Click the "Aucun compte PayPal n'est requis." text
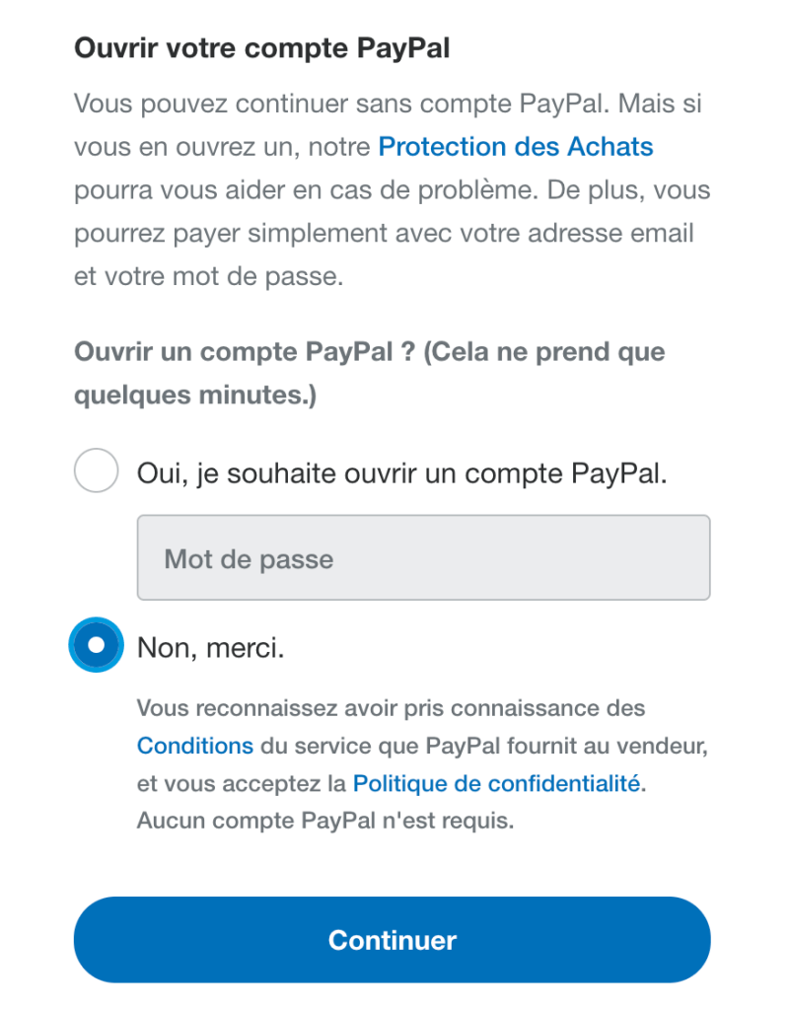 pyautogui.click(x=324, y=821)
